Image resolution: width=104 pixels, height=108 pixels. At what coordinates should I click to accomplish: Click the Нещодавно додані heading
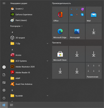click(x=19, y=3)
